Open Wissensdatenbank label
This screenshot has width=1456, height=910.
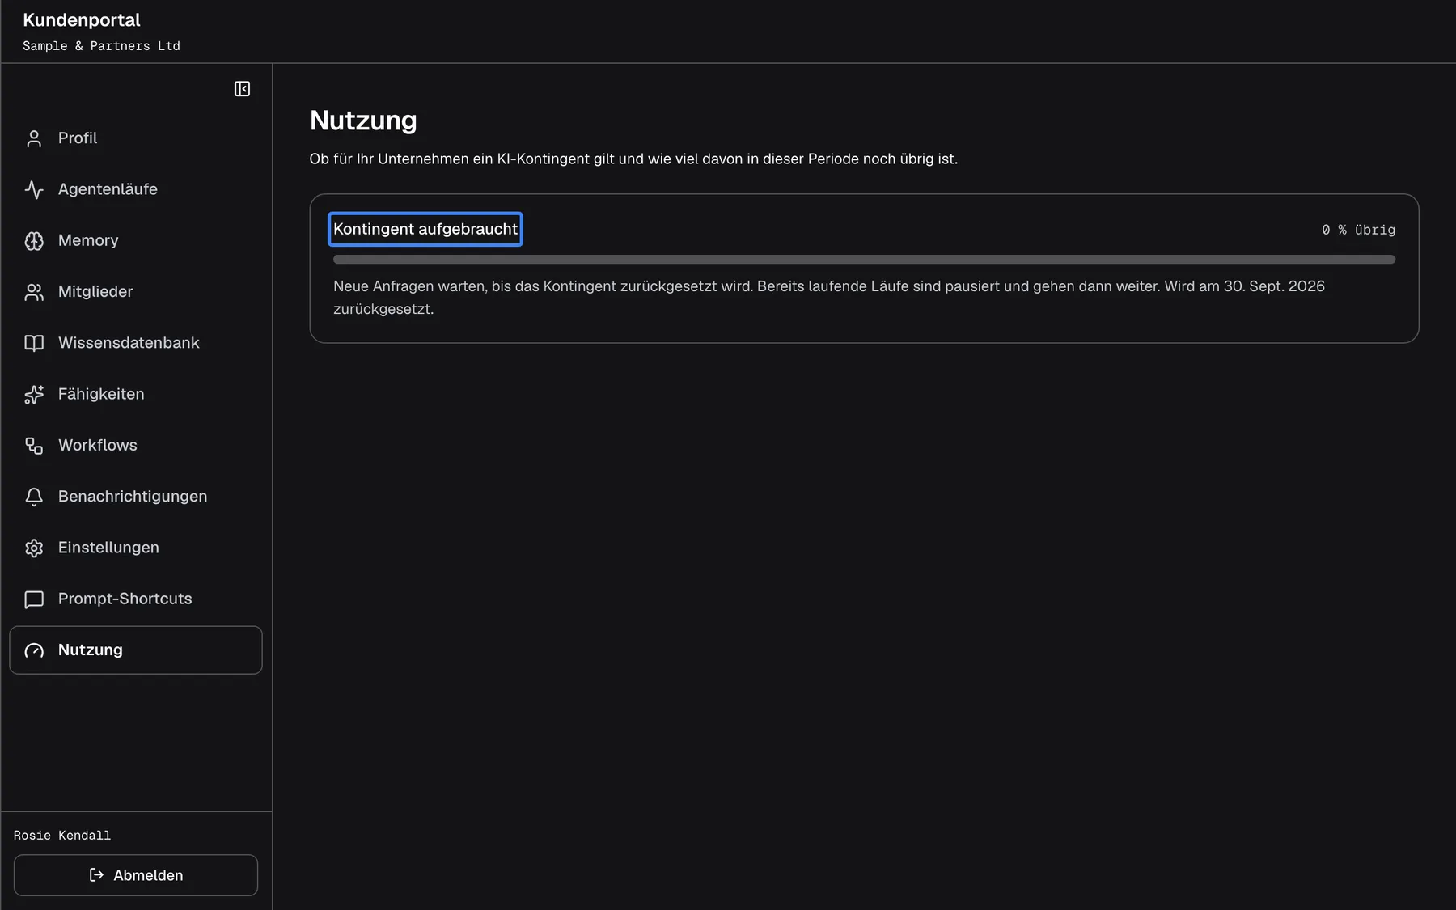[129, 343]
